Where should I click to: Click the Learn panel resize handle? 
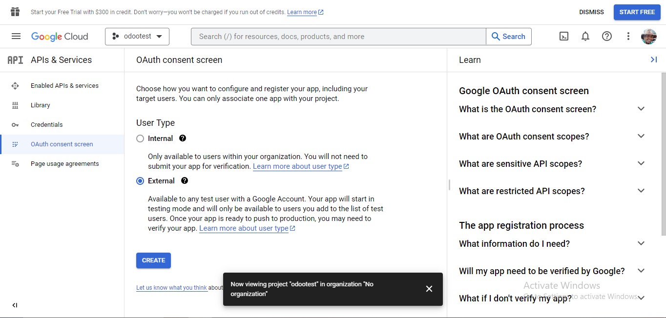tap(449, 185)
